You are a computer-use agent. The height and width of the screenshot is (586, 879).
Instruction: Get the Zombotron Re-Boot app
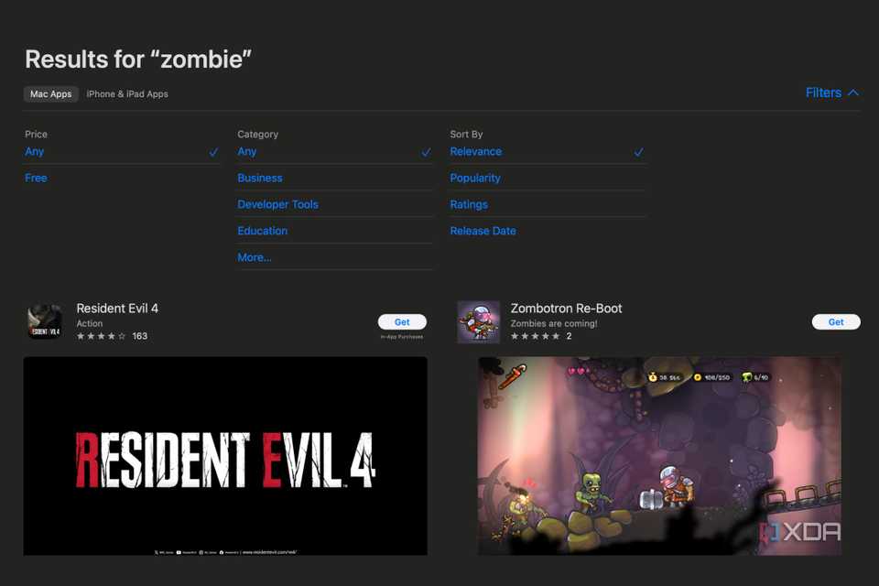pyautogui.click(x=836, y=322)
